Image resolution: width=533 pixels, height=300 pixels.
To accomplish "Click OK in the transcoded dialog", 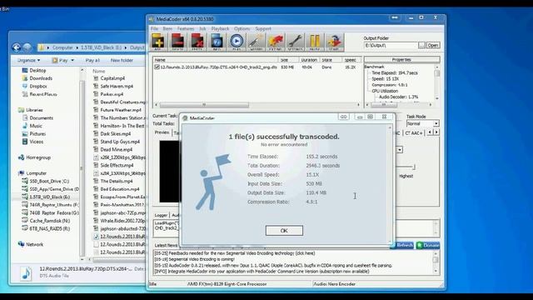I will pyautogui.click(x=284, y=231).
